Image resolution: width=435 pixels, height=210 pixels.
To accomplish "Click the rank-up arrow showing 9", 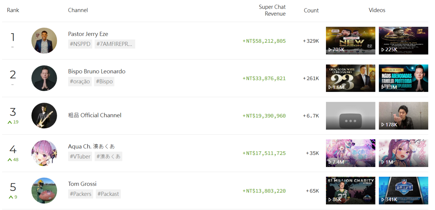I will coord(11,197).
